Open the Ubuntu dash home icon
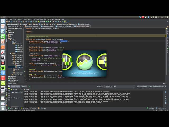169x127 pixels. 3,21
